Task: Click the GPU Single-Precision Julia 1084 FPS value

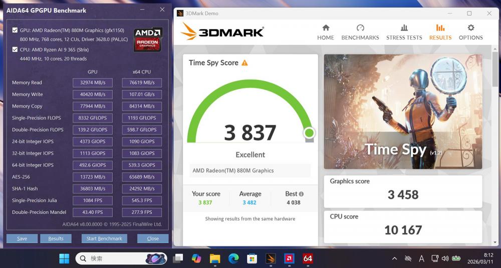Action: point(93,200)
